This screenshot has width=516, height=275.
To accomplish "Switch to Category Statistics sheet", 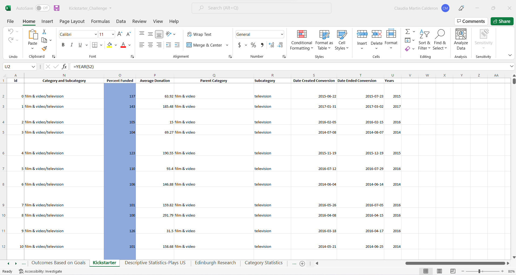I will tap(264, 263).
